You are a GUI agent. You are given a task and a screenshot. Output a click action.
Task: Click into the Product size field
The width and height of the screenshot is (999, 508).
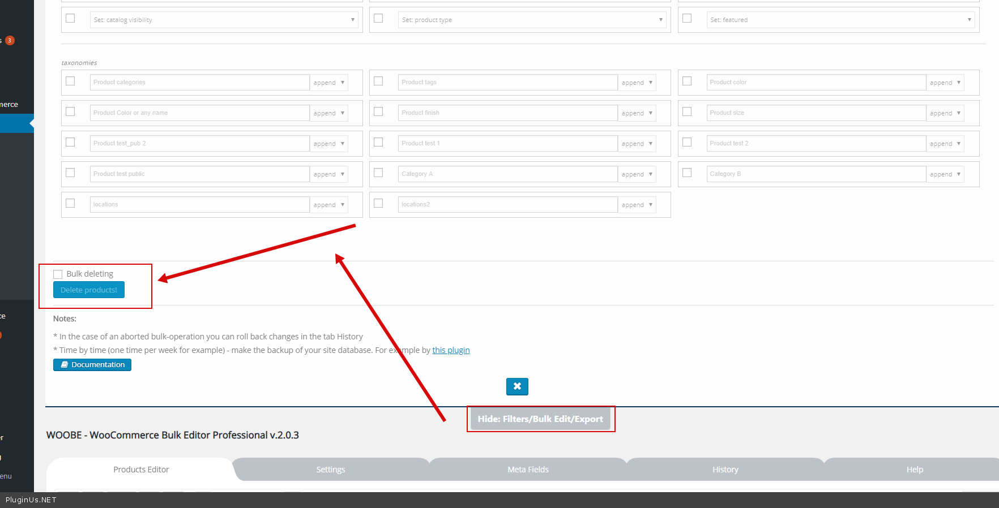(817, 113)
